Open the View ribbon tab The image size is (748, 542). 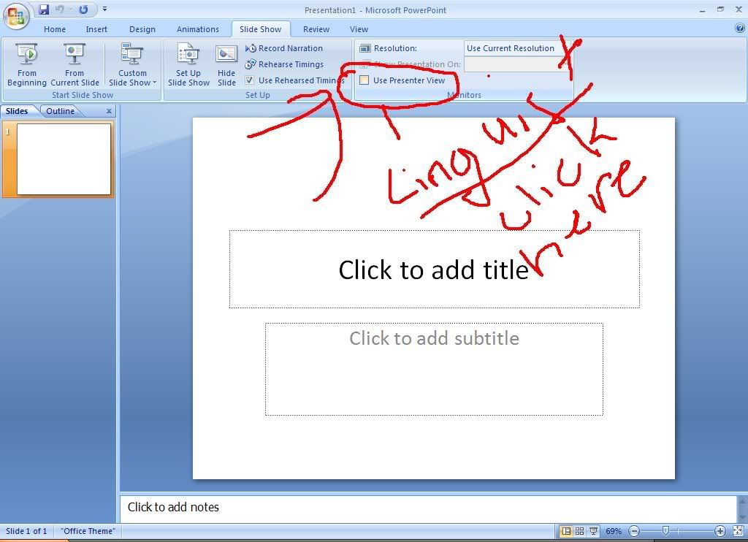pos(359,29)
